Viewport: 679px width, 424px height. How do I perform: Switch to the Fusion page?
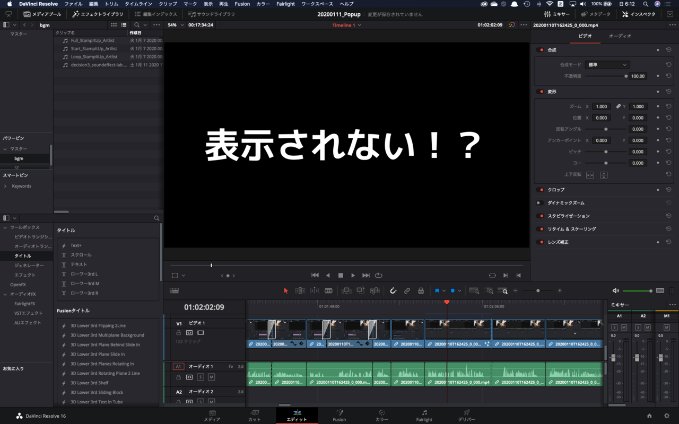pyautogui.click(x=339, y=416)
